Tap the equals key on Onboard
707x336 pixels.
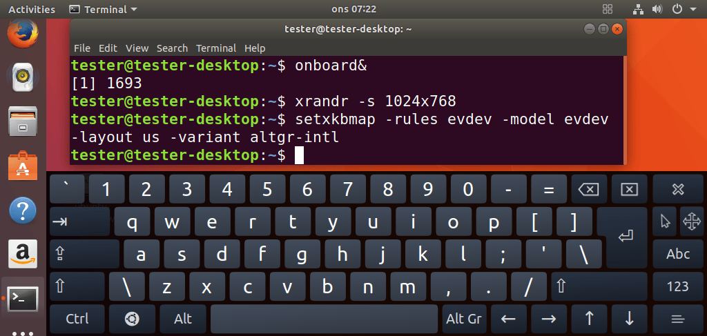pyautogui.click(x=549, y=189)
